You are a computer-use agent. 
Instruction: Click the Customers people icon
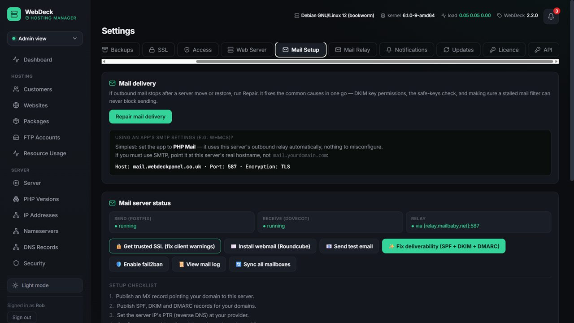click(16, 89)
